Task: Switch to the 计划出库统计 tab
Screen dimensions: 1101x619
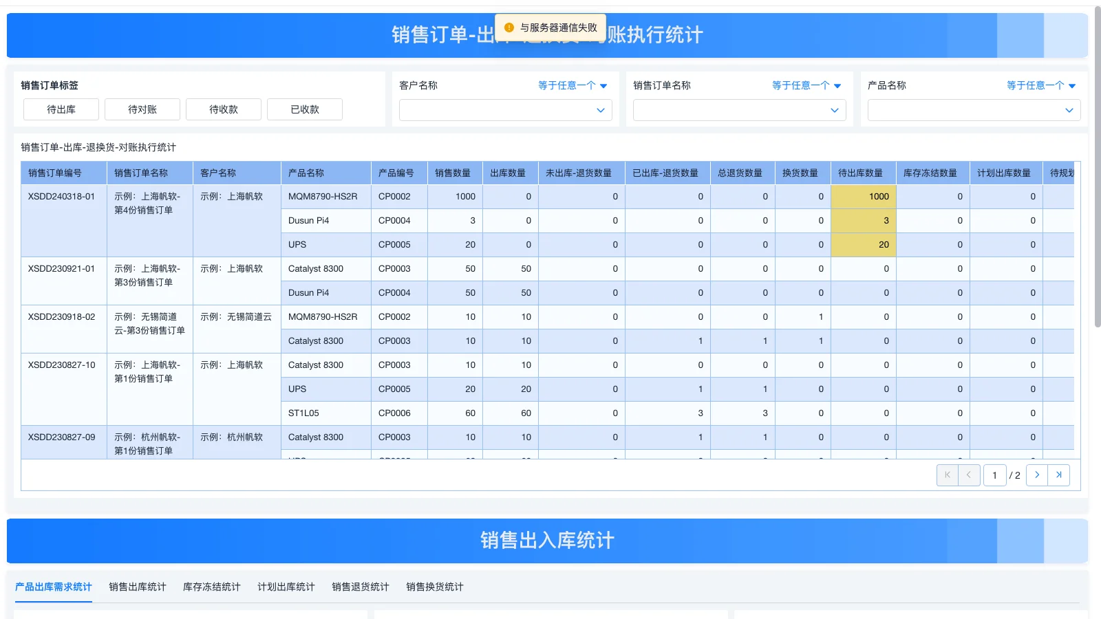Action: 286,587
